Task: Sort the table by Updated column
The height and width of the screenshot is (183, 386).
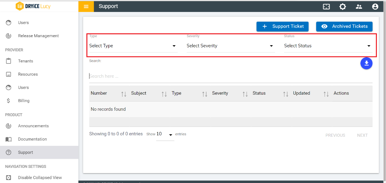Action: coord(326,94)
